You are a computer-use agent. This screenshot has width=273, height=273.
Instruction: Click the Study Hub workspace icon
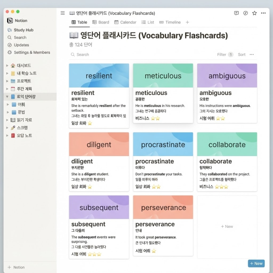click(10, 30)
